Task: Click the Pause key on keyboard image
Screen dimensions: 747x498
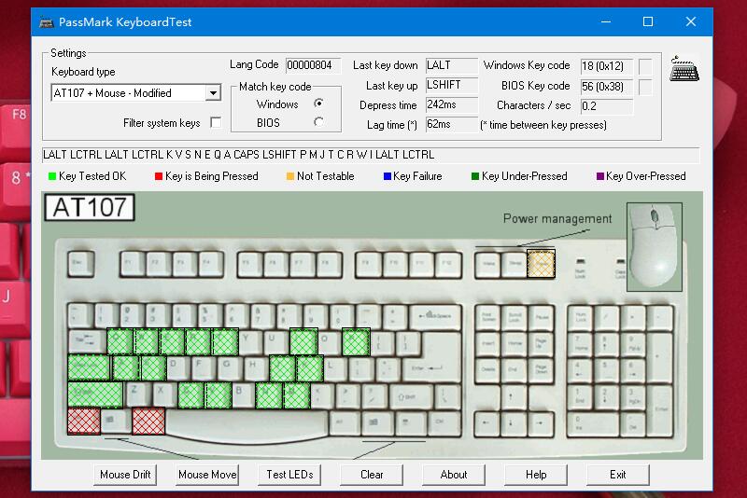Action: click(x=542, y=317)
